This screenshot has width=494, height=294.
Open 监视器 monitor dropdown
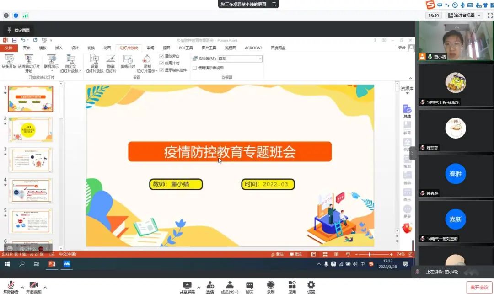click(x=260, y=59)
